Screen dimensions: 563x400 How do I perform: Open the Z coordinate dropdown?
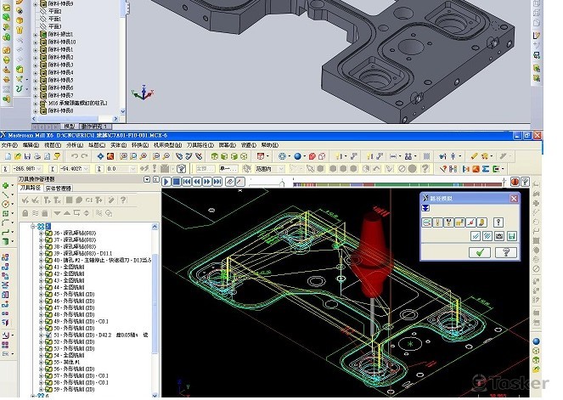click(x=132, y=168)
